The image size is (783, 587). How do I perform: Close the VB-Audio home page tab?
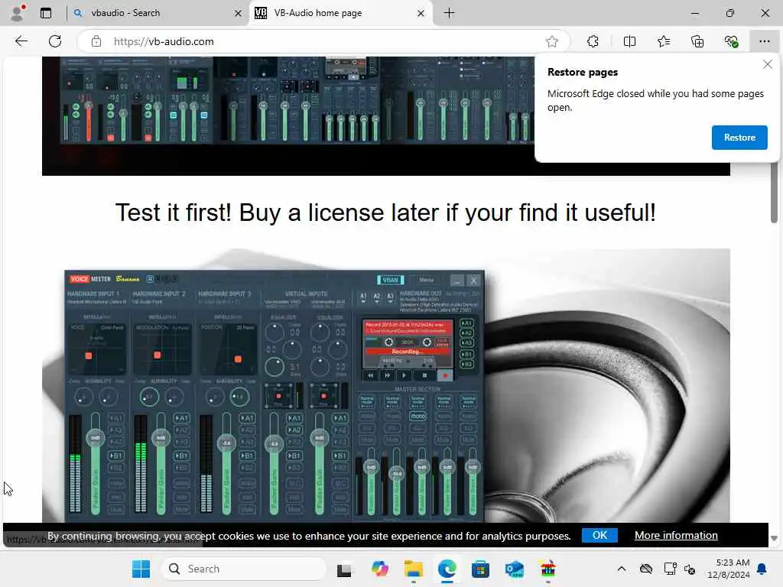[x=421, y=14]
